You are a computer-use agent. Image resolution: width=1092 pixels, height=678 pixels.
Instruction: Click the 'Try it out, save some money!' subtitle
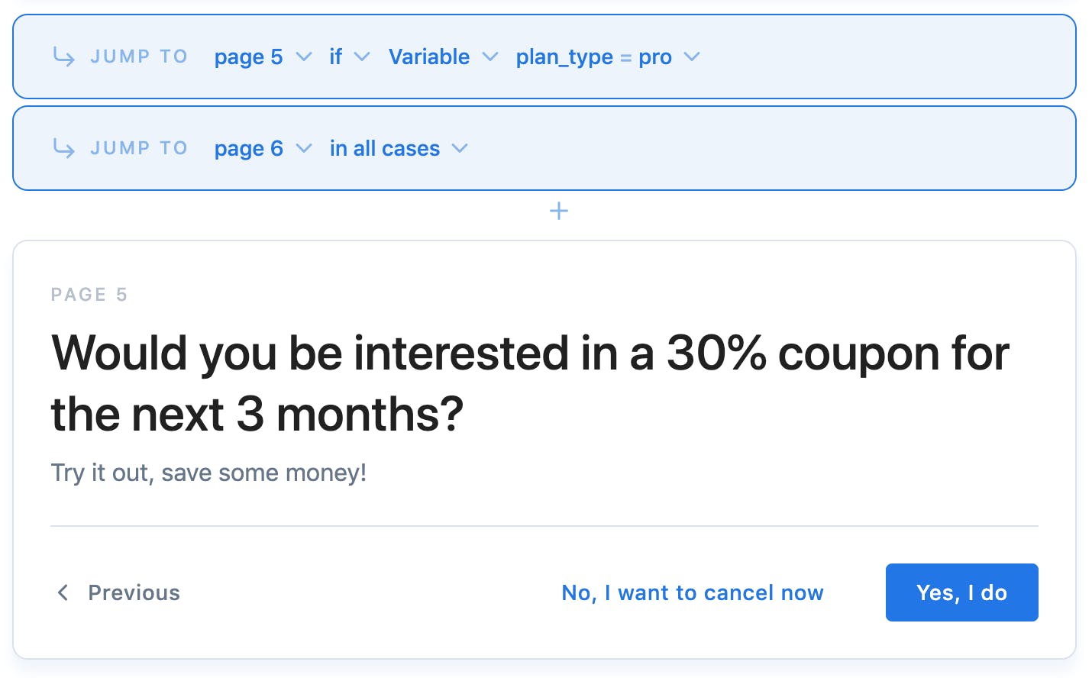208,473
